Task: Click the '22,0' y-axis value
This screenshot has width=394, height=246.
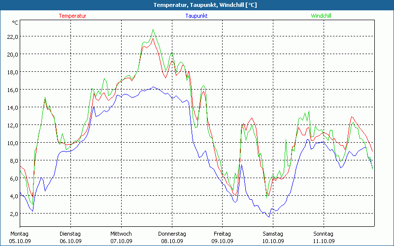Action: [x=13, y=36]
